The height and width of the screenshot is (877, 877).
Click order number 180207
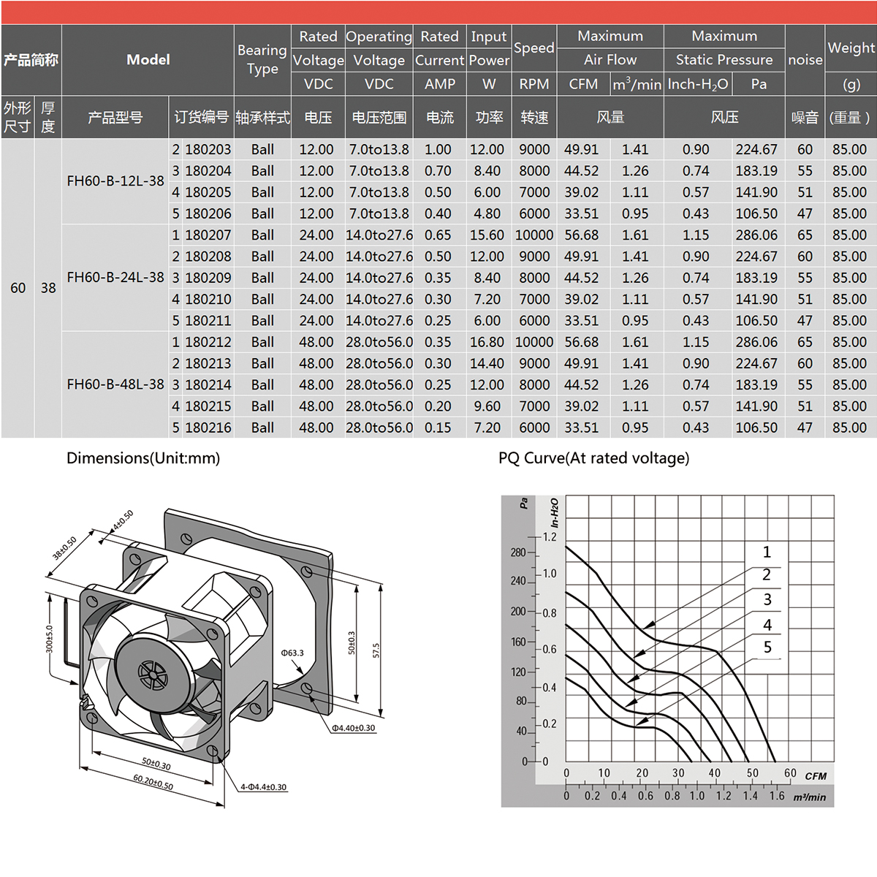point(208,235)
